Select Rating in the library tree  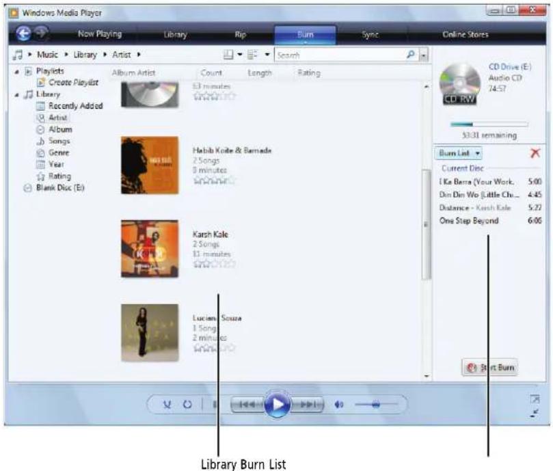tap(59, 176)
